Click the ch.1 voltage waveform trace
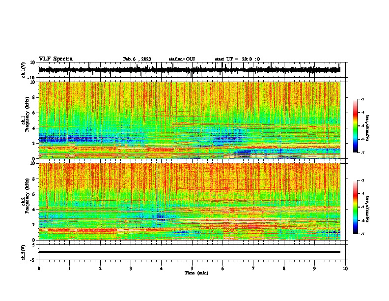Image resolution: width=389 pixels, height=301 pixels. (x=189, y=70)
